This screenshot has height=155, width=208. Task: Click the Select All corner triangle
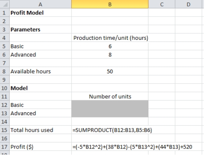point(5,5)
